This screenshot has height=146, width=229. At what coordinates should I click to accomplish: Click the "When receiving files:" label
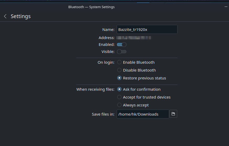(x=95, y=89)
